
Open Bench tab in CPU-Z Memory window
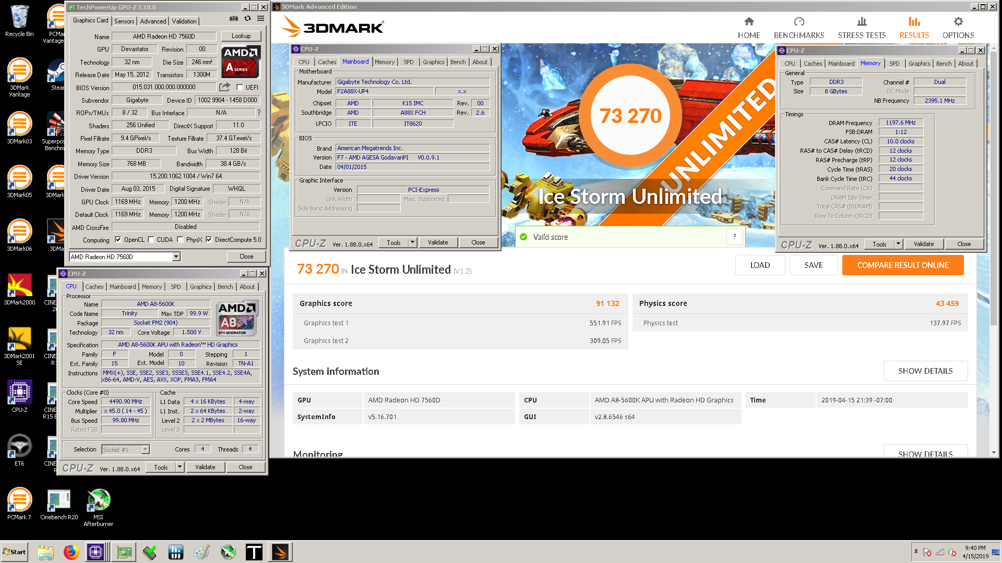(944, 64)
